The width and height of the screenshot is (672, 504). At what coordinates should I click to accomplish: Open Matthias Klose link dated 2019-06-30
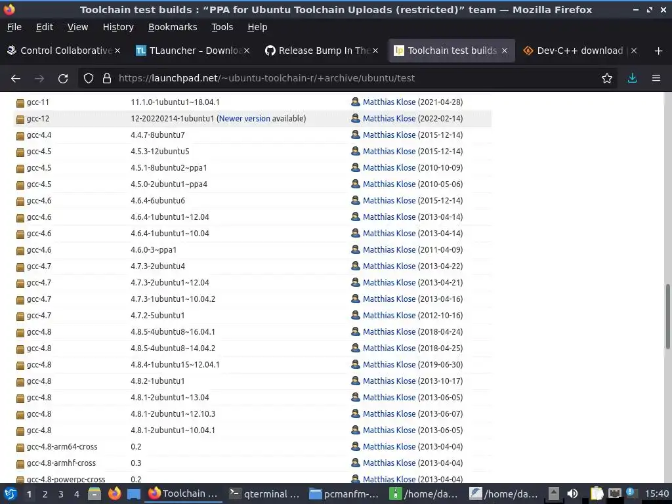(388, 365)
